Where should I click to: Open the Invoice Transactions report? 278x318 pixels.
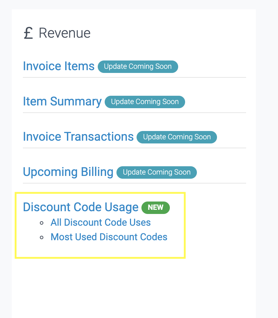[78, 137]
